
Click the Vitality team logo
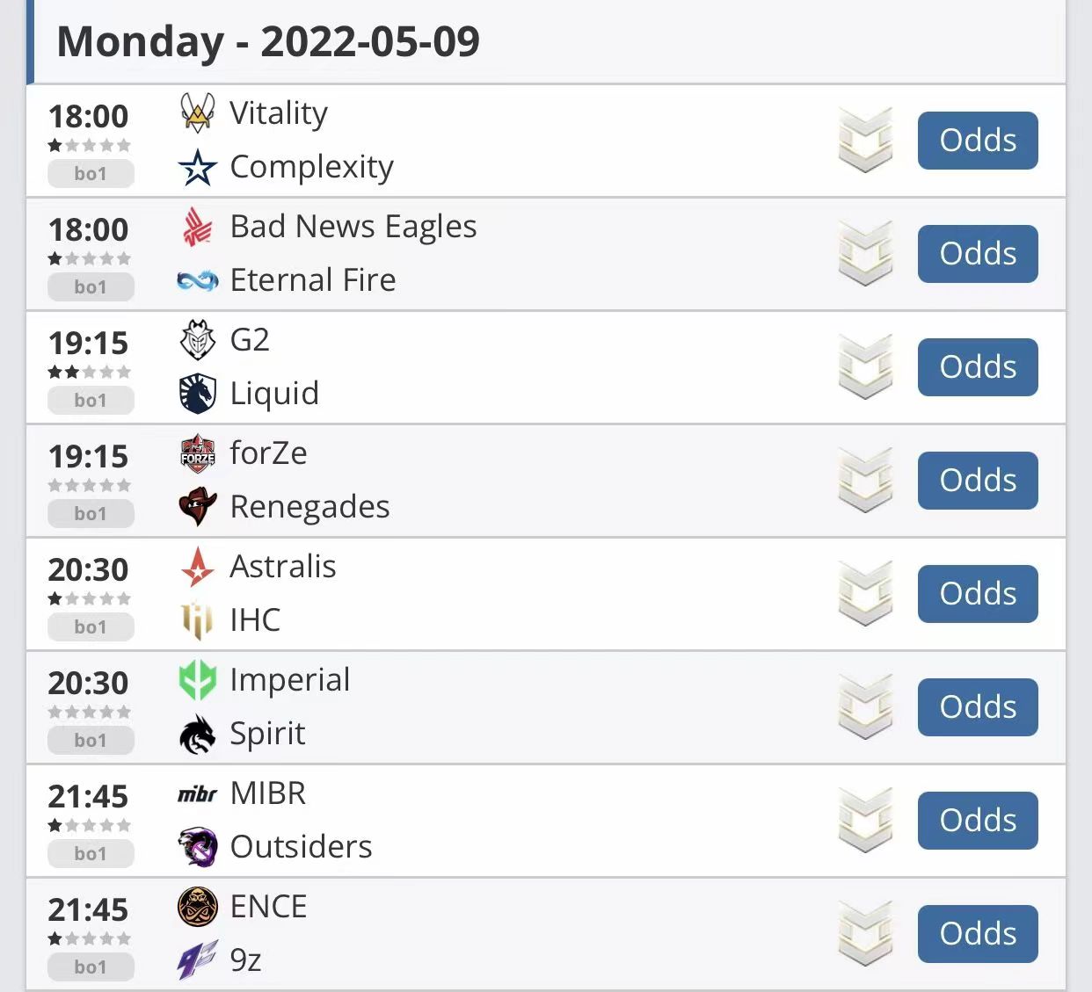pyautogui.click(x=197, y=113)
